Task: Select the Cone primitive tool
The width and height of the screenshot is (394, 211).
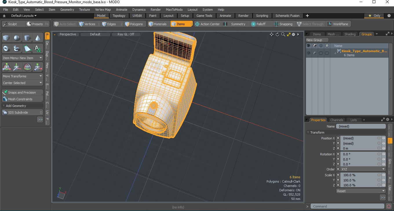Action: (x=38, y=38)
